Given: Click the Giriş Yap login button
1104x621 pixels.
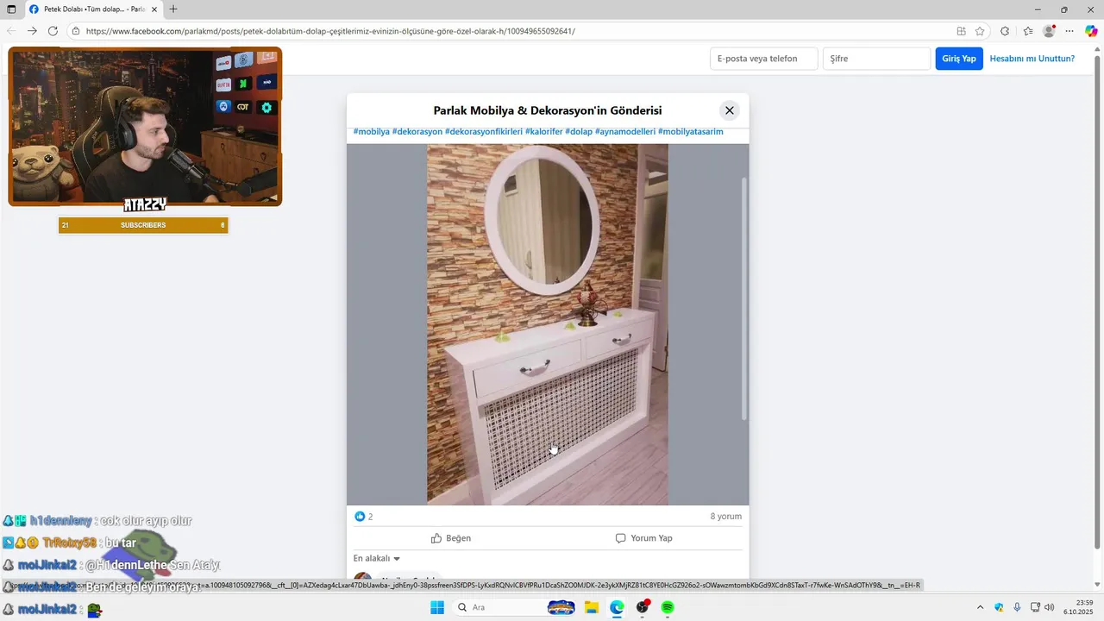Looking at the screenshot, I should [x=959, y=59].
